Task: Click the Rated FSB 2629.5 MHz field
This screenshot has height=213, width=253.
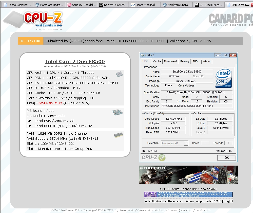Action: pyautogui.click(x=173, y=132)
